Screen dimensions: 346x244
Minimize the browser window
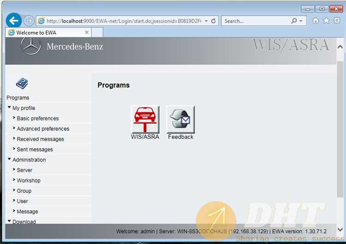(308, 9)
